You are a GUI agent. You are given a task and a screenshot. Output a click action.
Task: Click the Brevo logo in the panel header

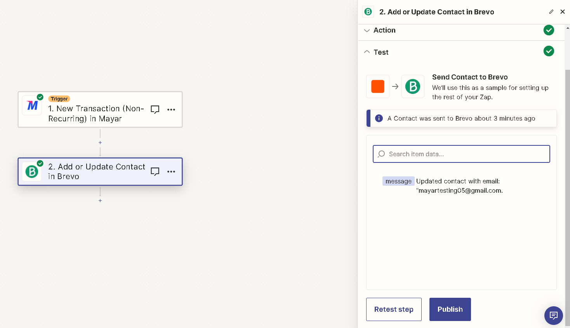tap(368, 12)
